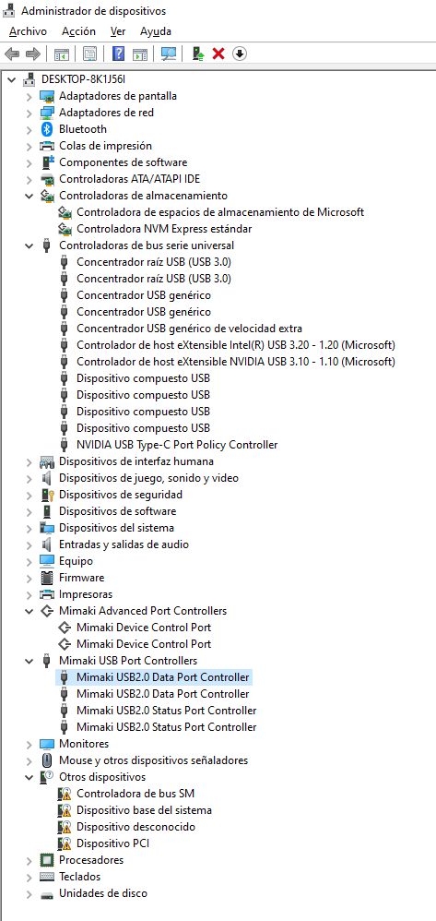Screen dimensions: 436x921
Task: Open the Archivo menu
Action: 29,31
